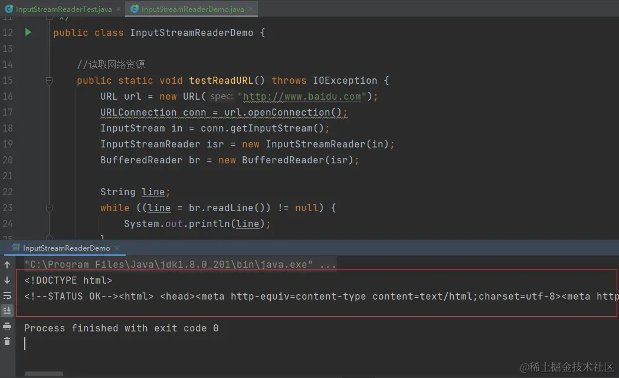Click the testReadURL method name
The height and width of the screenshot is (378, 619).
pyautogui.click(x=221, y=80)
